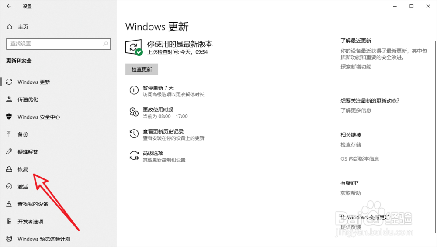This screenshot has width=437, height=247.
Task: Click the 检查更新 button
Action: pos(142,69)
